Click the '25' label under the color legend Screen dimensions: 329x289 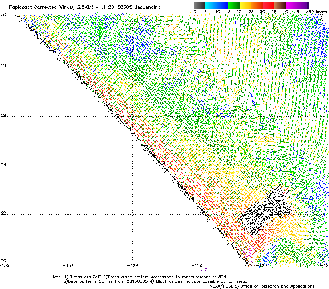pyautogui.click(x=251, y=12)
